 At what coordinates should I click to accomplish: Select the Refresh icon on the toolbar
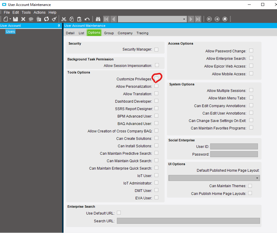[x=47, y=19]
